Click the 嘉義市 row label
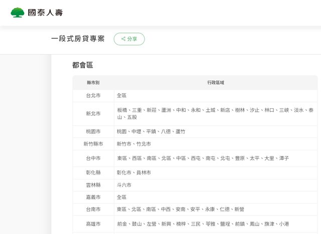Screen dimensions: 321x234 (93, 197)
